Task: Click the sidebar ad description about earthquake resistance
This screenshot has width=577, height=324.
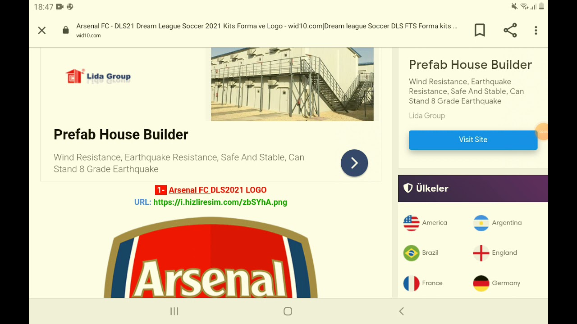Action: coord(466,91)
